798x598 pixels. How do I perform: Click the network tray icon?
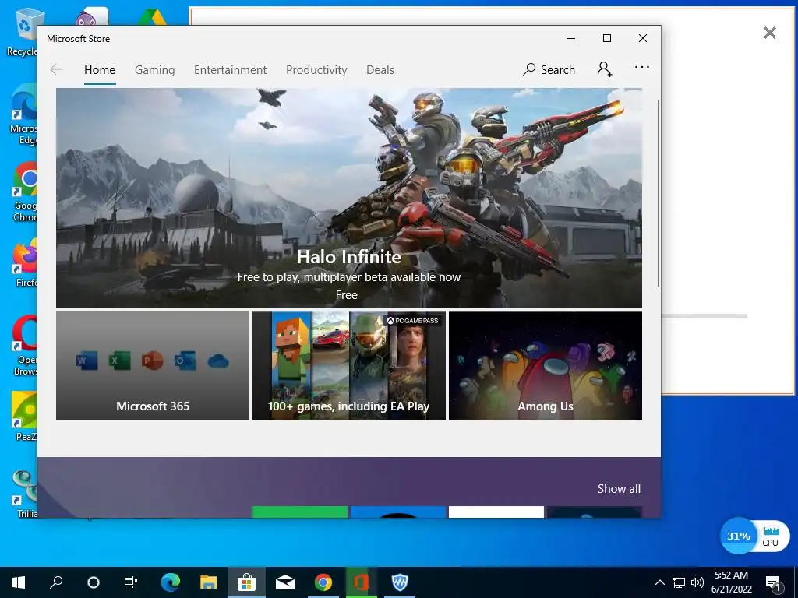tap(679, 582)
